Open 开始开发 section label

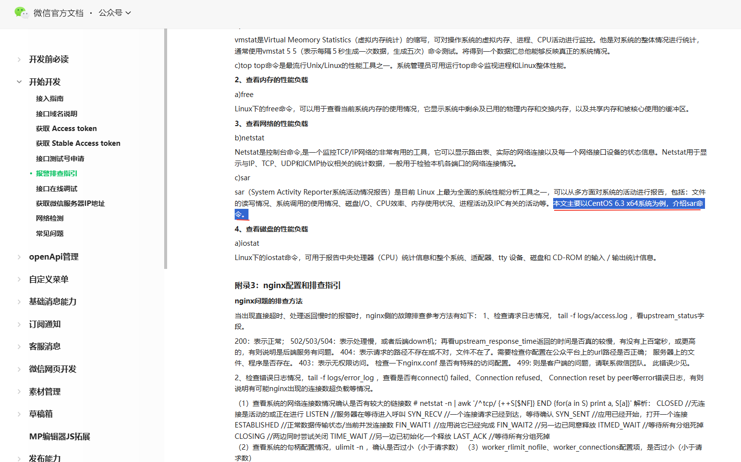click(45, 82)
